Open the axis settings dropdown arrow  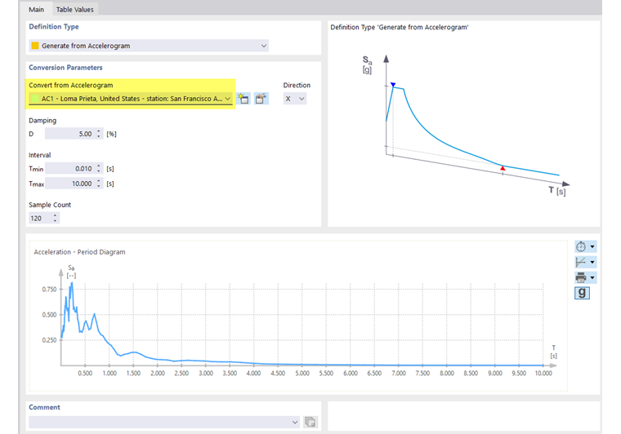[x=592, y=262]
